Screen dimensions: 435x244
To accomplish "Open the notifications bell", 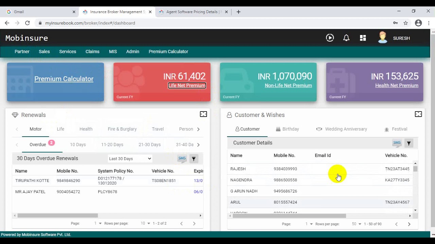I will tap(346, 38).
